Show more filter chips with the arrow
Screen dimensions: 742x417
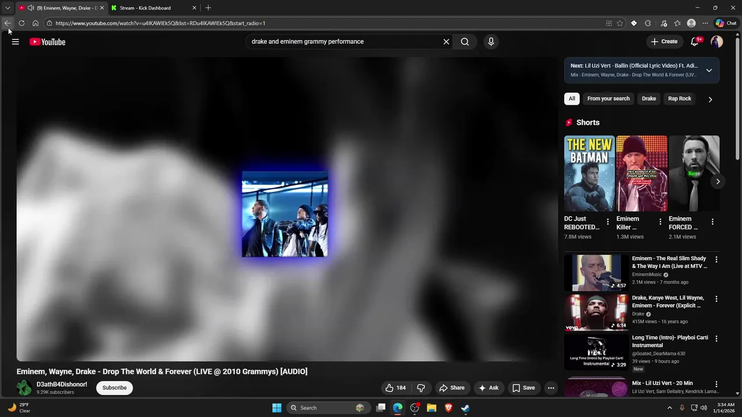(x=710, y=99)
